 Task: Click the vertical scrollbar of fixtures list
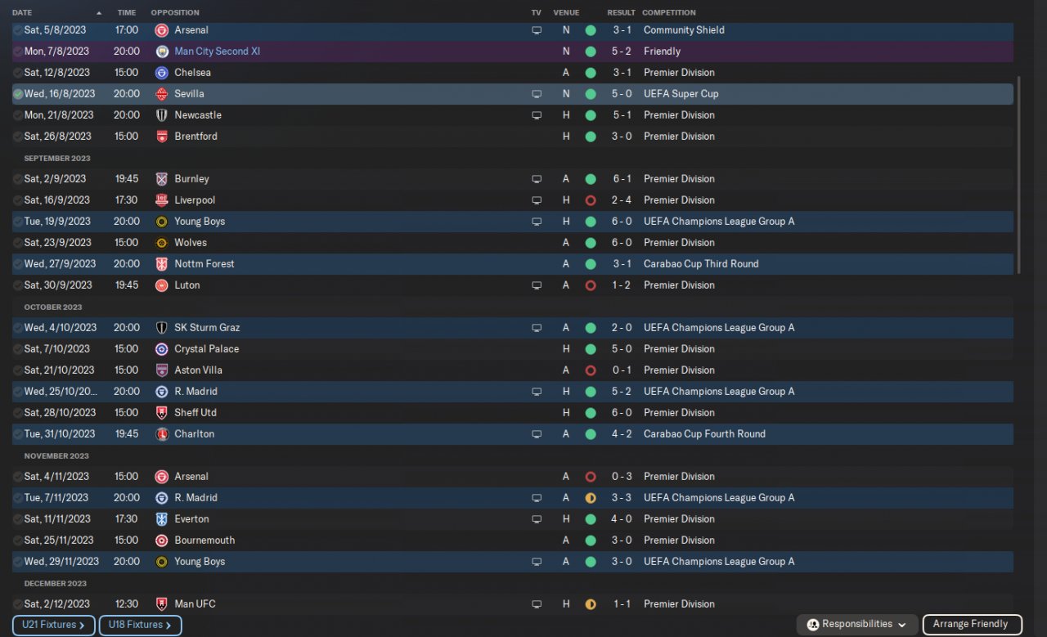[1018, 176]
